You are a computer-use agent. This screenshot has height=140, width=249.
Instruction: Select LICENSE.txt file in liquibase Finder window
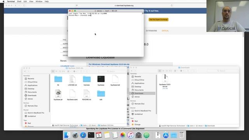(72, 80)
